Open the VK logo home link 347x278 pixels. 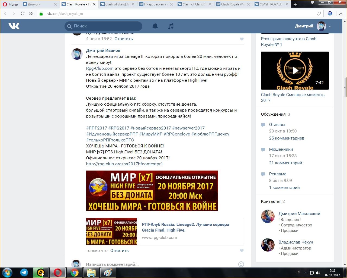[14, 26]
